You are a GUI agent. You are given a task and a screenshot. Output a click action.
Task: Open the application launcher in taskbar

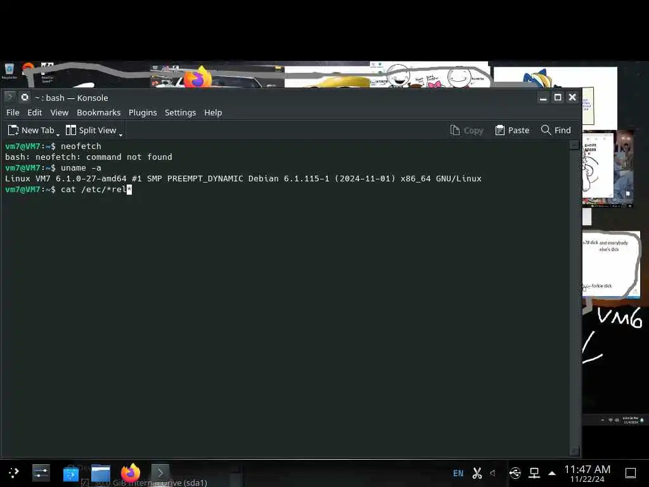coord(14,472)
